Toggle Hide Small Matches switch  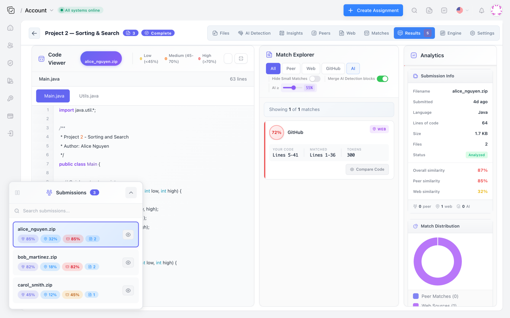pos(315,79)
